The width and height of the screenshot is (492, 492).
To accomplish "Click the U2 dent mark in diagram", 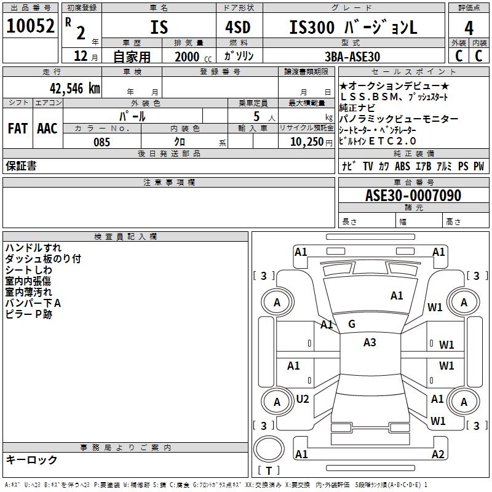I will 303,399.
